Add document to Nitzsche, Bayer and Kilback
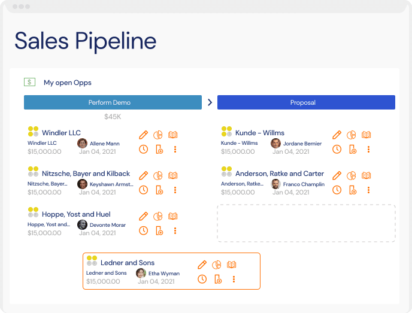Screen dimensions: 412x313 [159, 190]
